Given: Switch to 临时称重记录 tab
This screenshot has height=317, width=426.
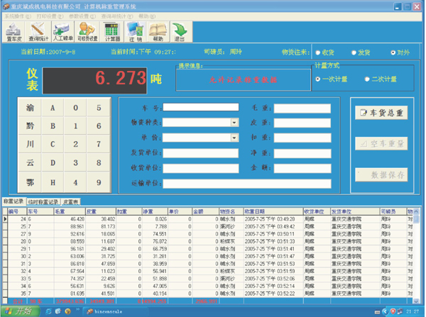Looking at the screenshot, I should pyautogui.click(x=43, y=202).
